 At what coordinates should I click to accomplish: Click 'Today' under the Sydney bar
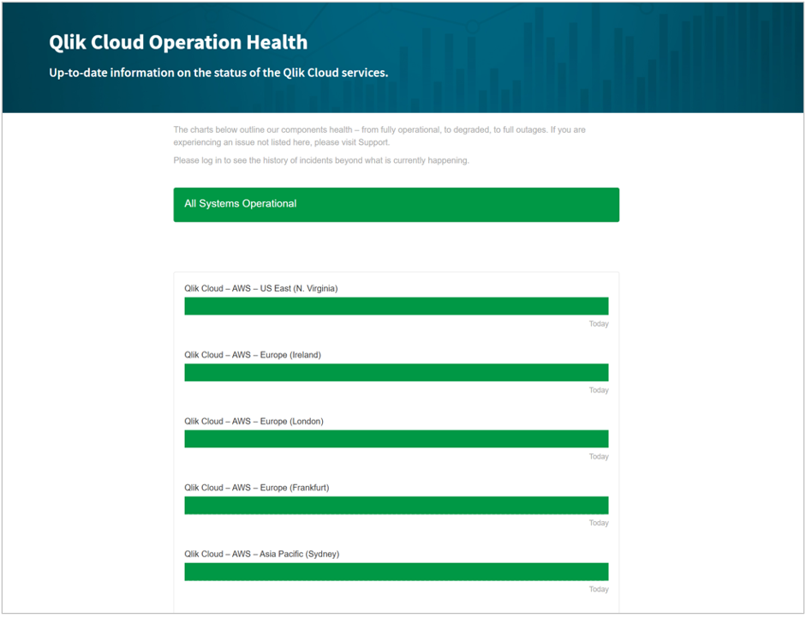(598, 590)
